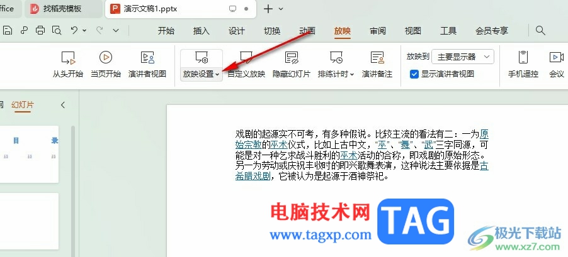Click the new tab plus button
Screen dimensions: 568x257
[268, 9]
